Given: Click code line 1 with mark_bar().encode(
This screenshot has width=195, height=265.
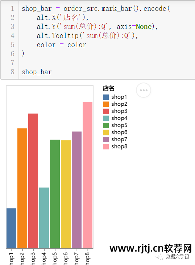Looking at the screenshot, I should (96, 8).
